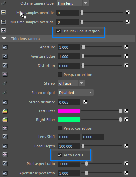Open the Stereo output Disabled dropdown
Screen dimensions: 136x177
(x=76, y=93)
